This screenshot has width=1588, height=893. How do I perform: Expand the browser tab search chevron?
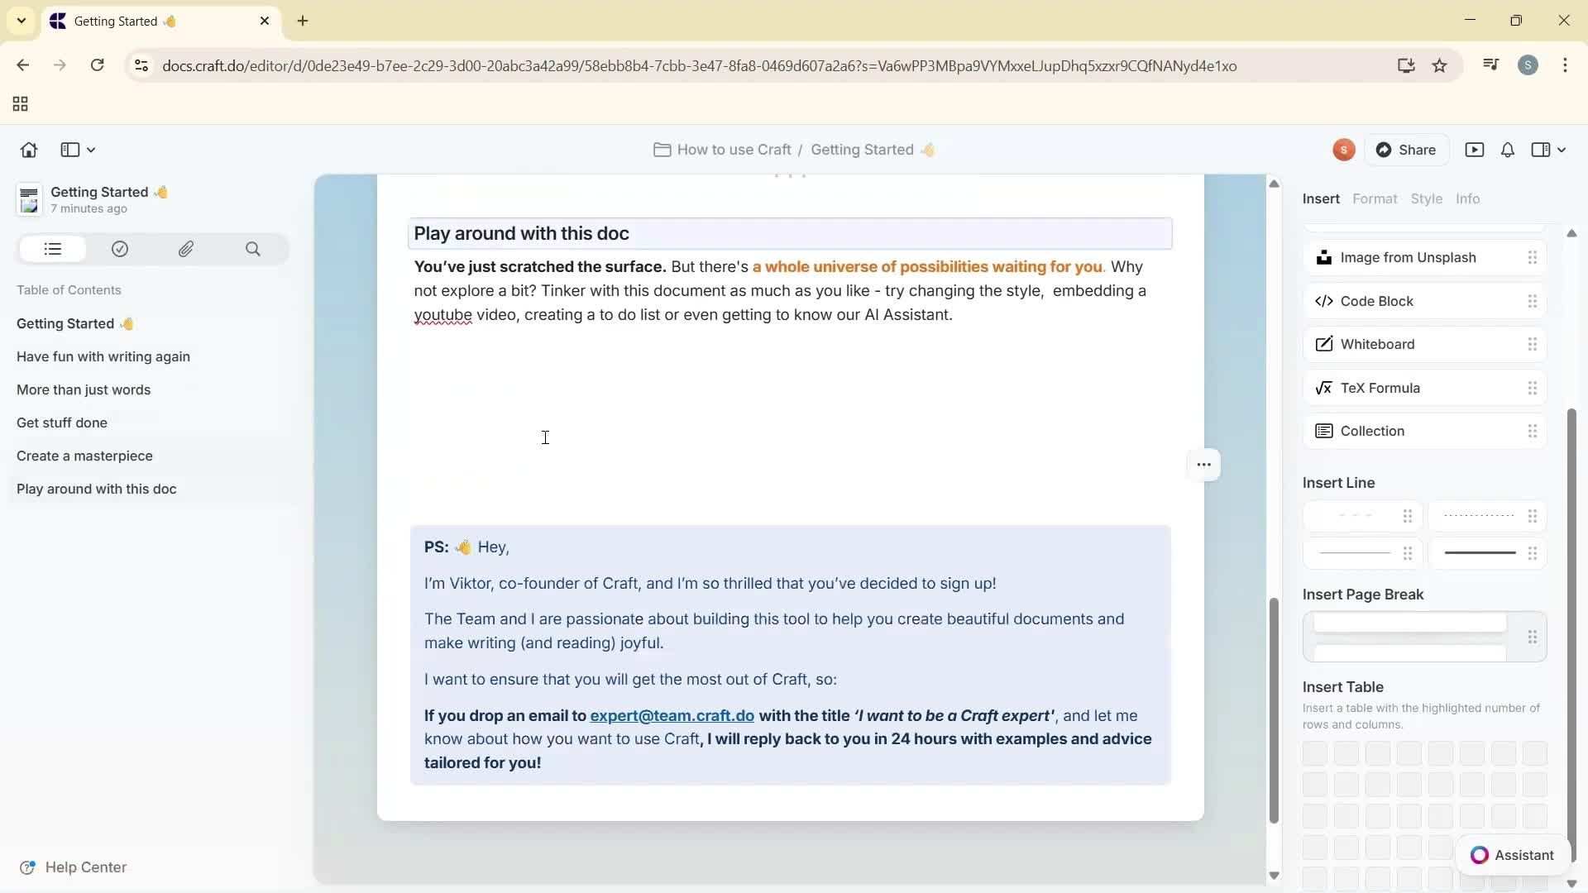tap(21, 21)
